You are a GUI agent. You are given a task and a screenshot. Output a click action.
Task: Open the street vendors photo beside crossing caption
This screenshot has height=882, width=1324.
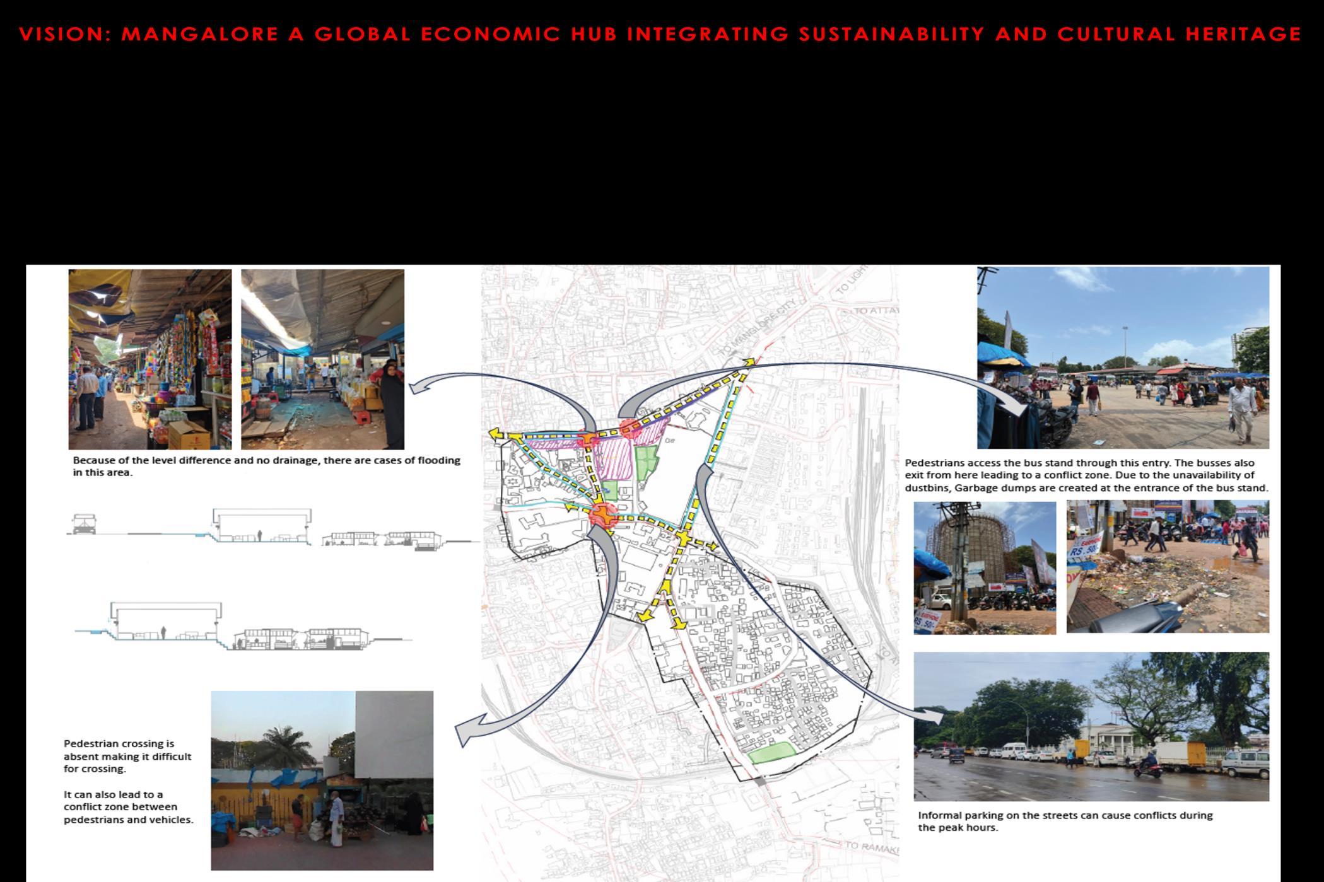point(322,780)
